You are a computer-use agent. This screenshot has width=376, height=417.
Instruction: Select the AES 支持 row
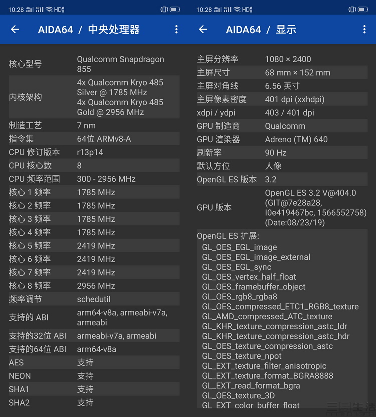click(94, 363)
